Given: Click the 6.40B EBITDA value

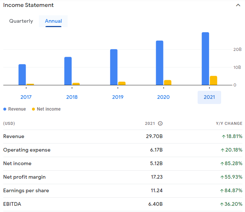Looking at the screenshot, I should [155, 204].
